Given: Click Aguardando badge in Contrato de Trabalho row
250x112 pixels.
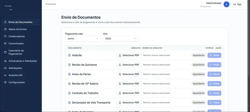Looking at the screenshot, I should tap(198, 93).
